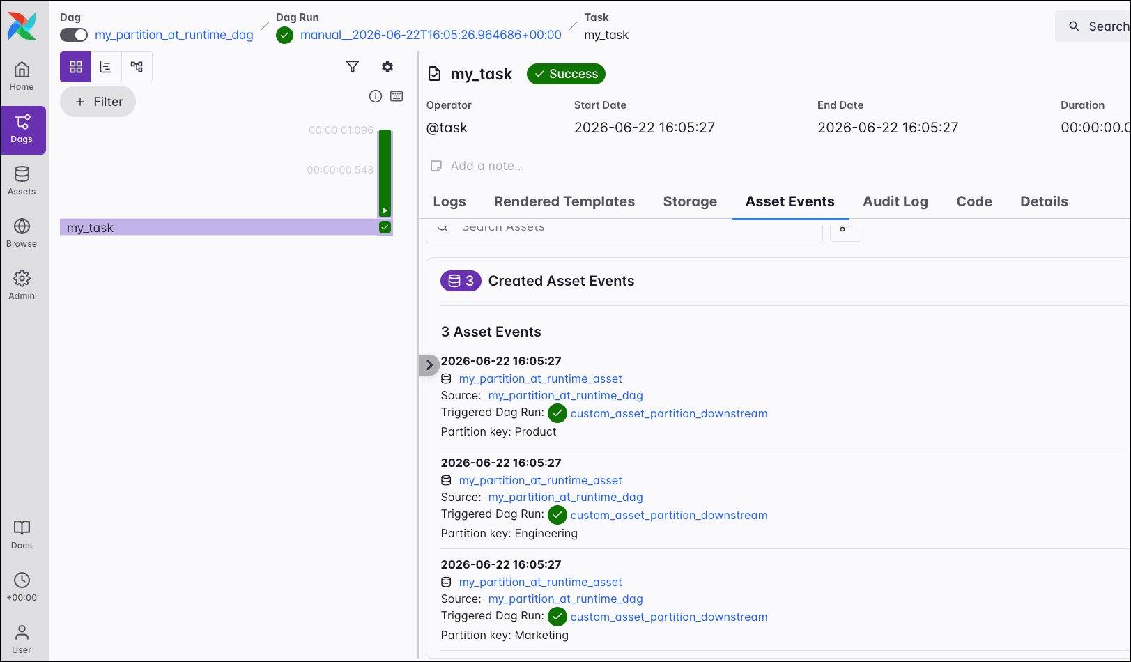
Task: Open source dag link in the Product event
Action: pyautogui.click(x=566, y=395)
